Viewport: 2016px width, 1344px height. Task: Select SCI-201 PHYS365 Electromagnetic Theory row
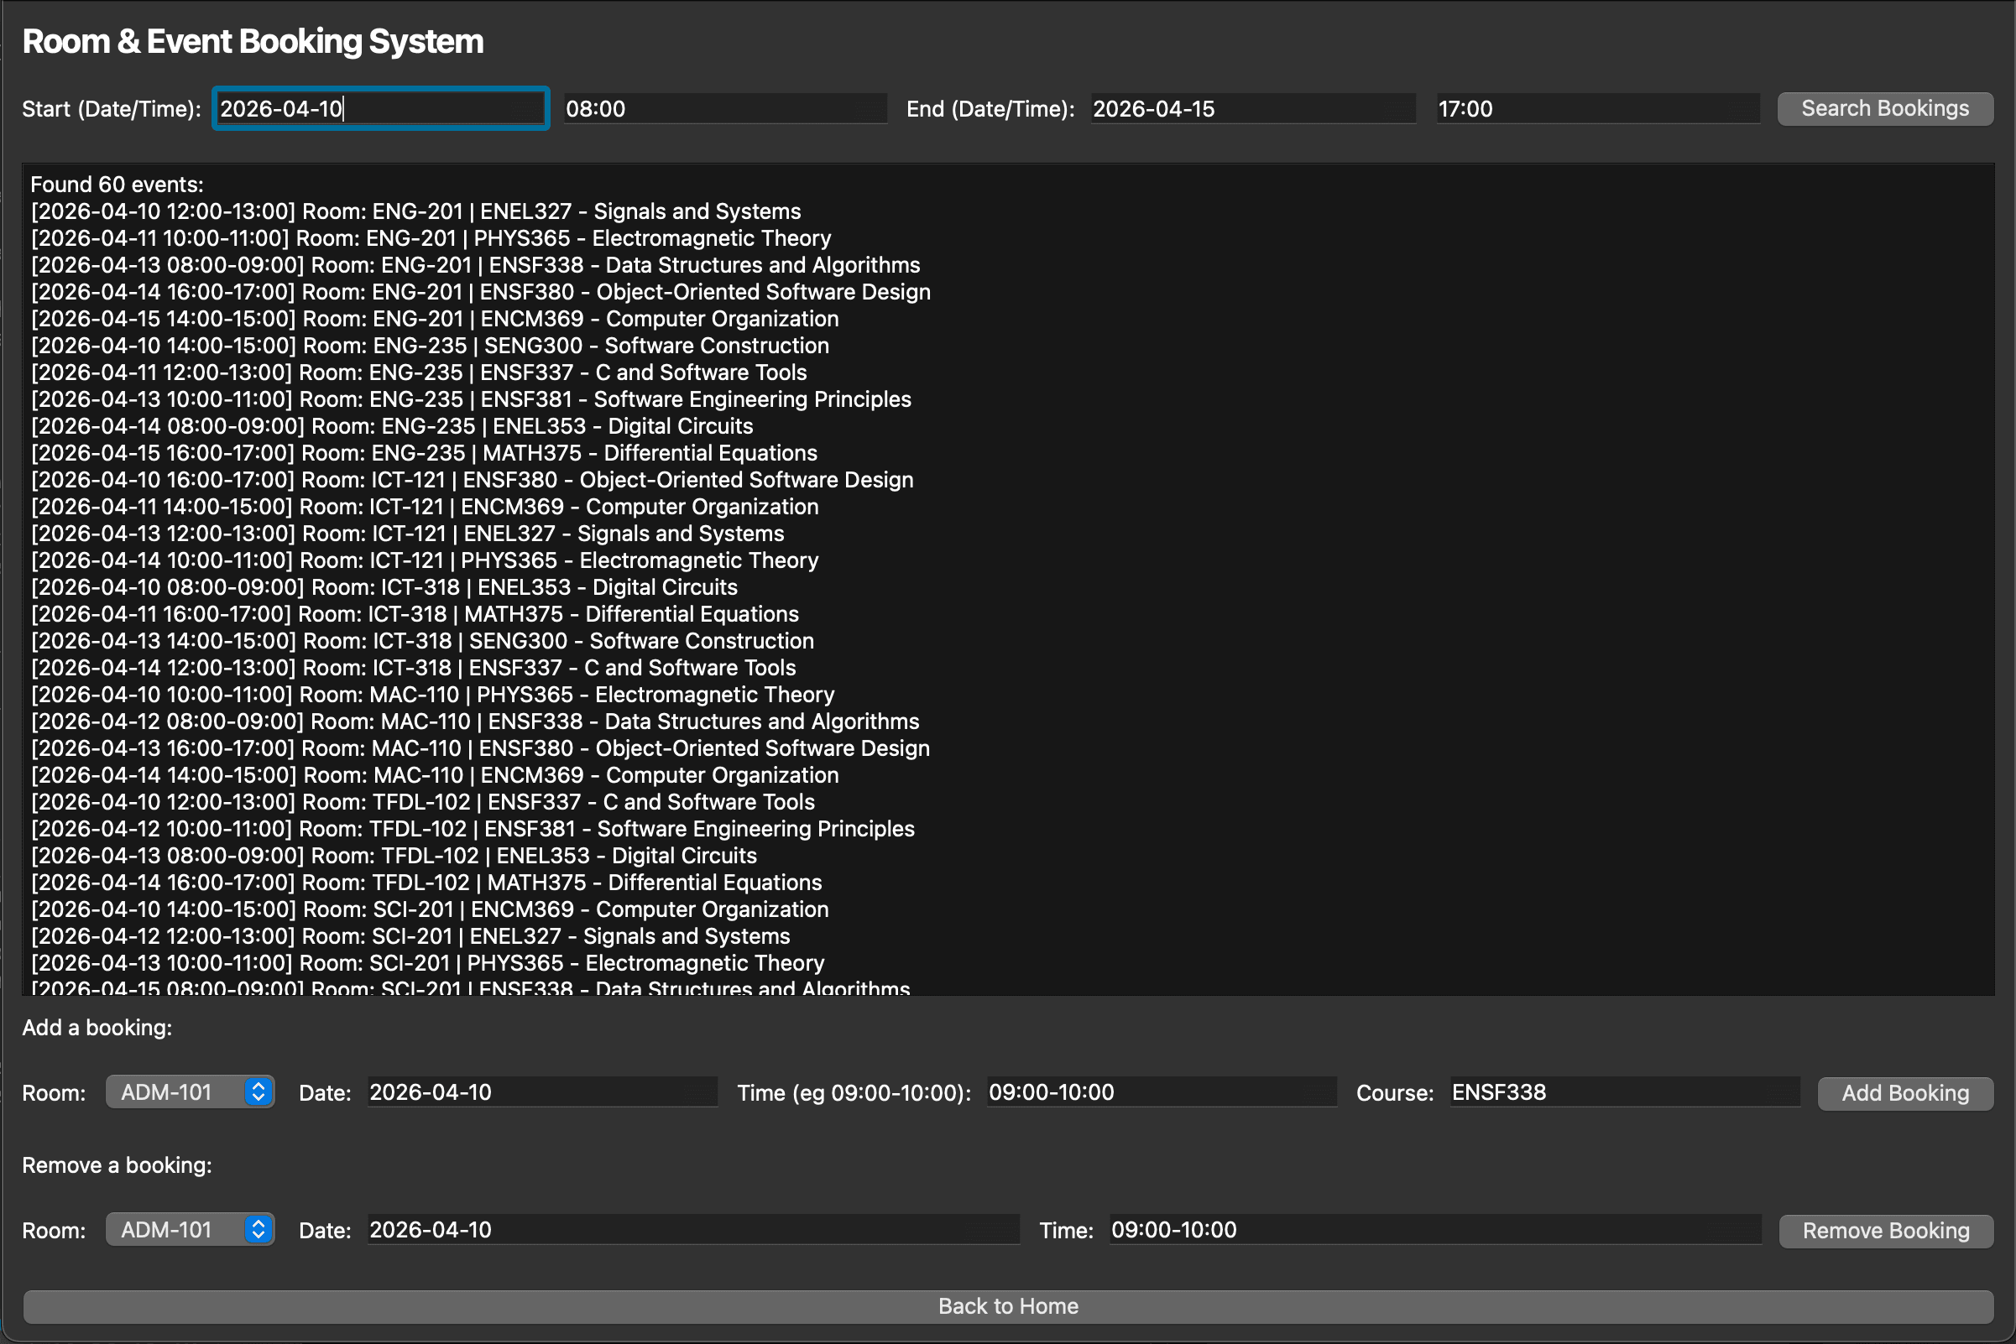(427, 963)
